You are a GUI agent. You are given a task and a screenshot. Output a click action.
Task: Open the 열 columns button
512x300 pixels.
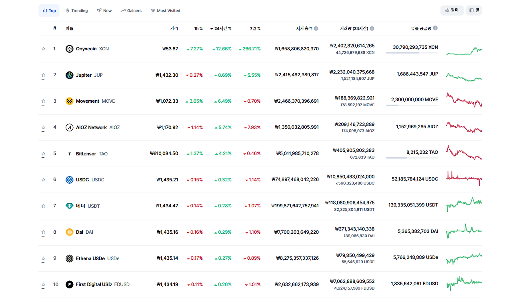coord(474,10)
